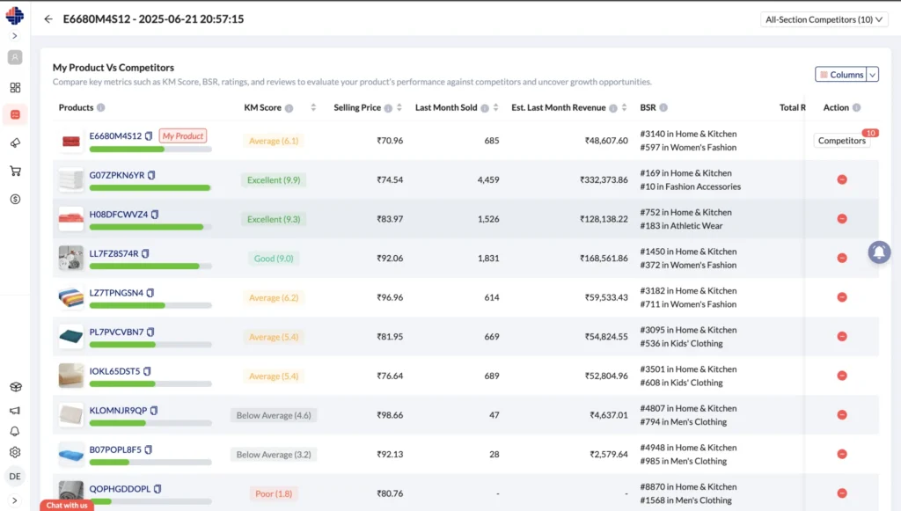Click the My Product tag
Image resolution: width=901 pixels, height=511 pixels.
click(x=183, y=136)
